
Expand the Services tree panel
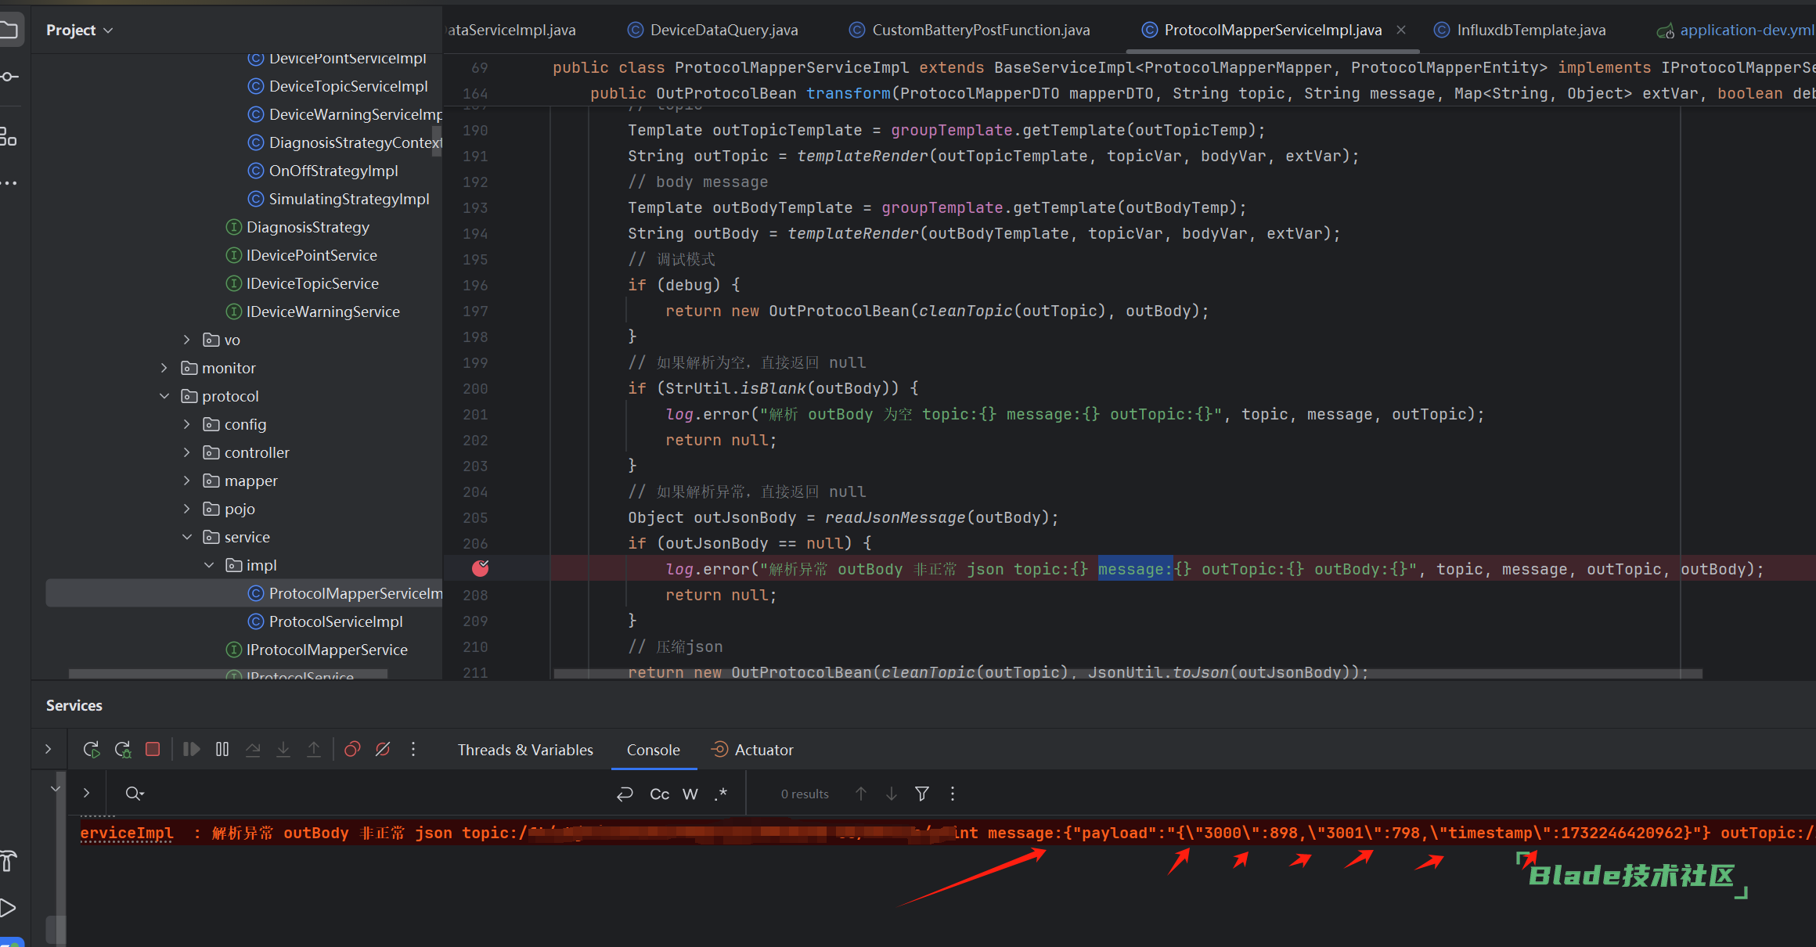49,749
